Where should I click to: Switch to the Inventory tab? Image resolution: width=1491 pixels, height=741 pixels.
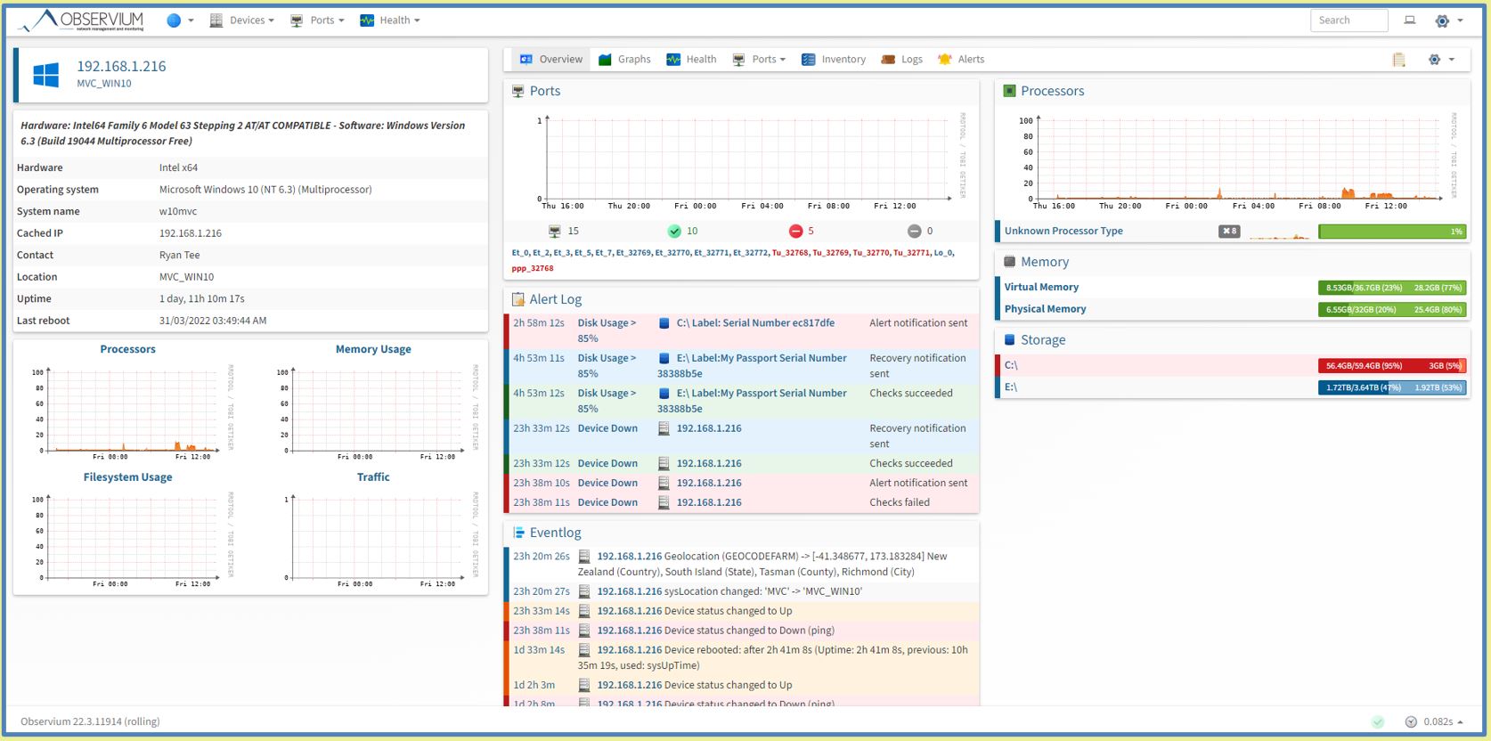coord(834,60)
